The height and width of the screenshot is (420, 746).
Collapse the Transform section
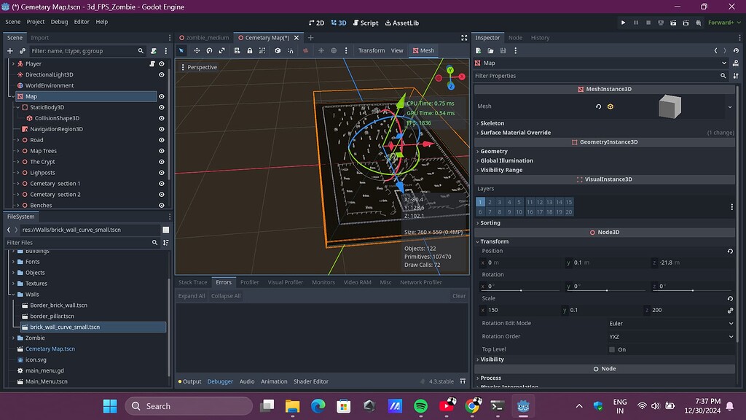(x=495, y=242)
